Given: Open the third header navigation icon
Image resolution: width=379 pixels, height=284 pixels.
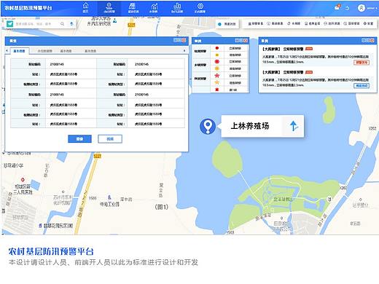Looking at the screenshot, I should [133, 8].
